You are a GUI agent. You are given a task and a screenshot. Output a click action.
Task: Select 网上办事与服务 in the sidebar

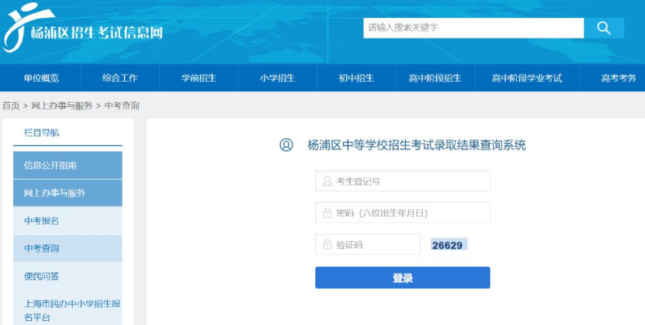(x=68, y=193)
